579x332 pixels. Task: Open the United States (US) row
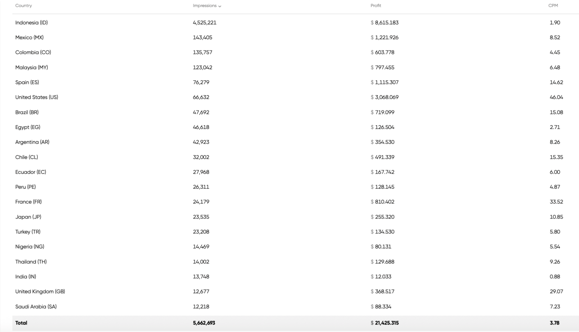(36, 97)
